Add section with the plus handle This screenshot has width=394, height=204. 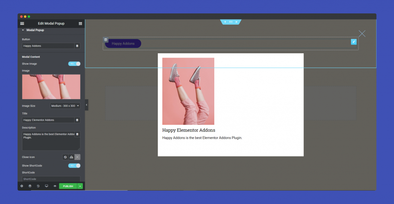point(225,22)
